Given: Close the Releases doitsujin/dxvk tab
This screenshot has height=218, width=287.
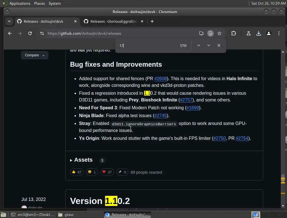Looking at the screenshot, I should [75, 21].
